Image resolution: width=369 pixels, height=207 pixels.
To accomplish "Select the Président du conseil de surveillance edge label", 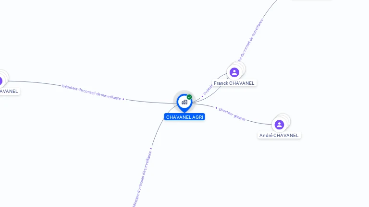I will (91, 92).
